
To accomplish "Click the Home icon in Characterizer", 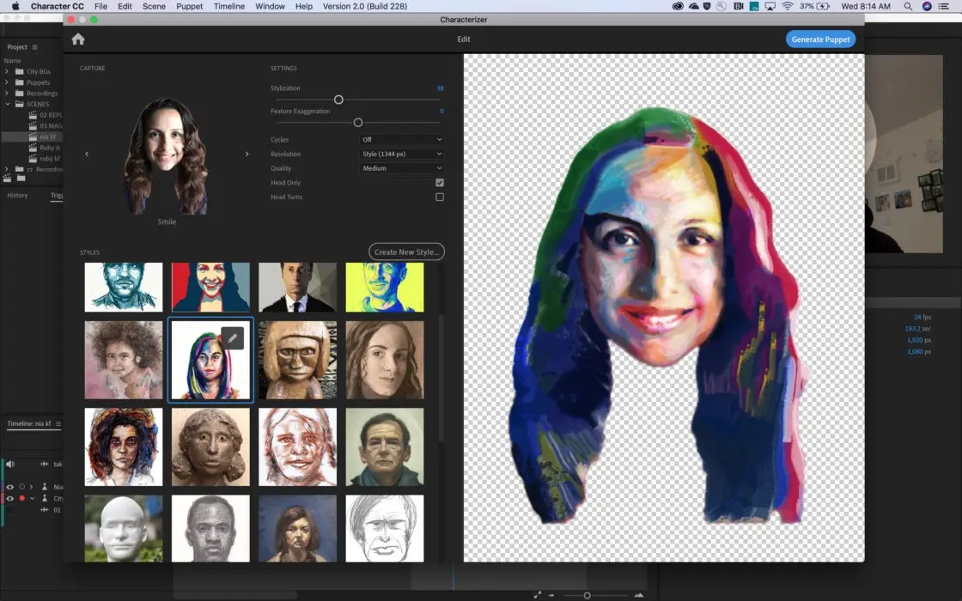I will pyautogui.click(x=77, y=39).
